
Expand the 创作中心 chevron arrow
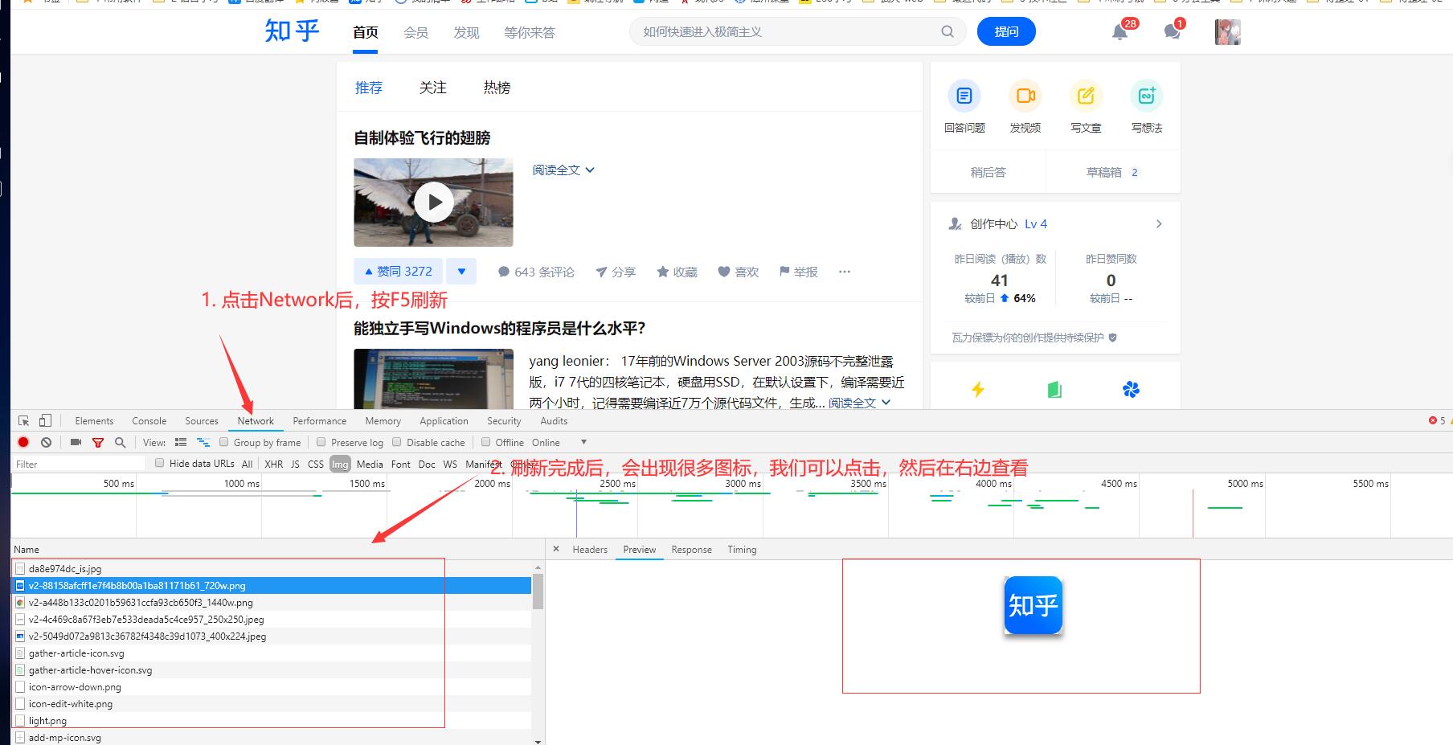1159,223
